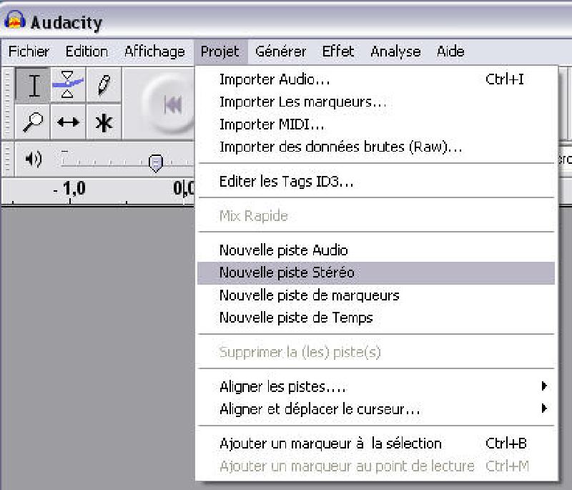Expand the Aligner les pistes submenu
This screenshot has width=572, height=490.
(376, 386)
